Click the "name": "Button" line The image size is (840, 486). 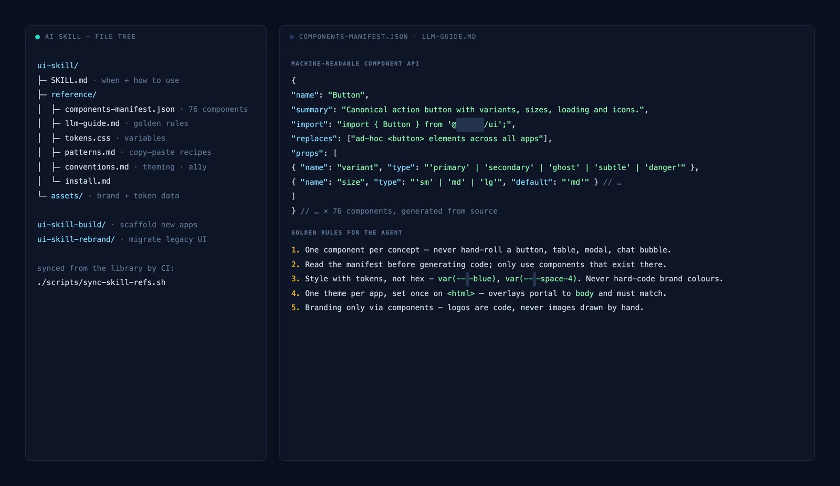coord(330,95)
